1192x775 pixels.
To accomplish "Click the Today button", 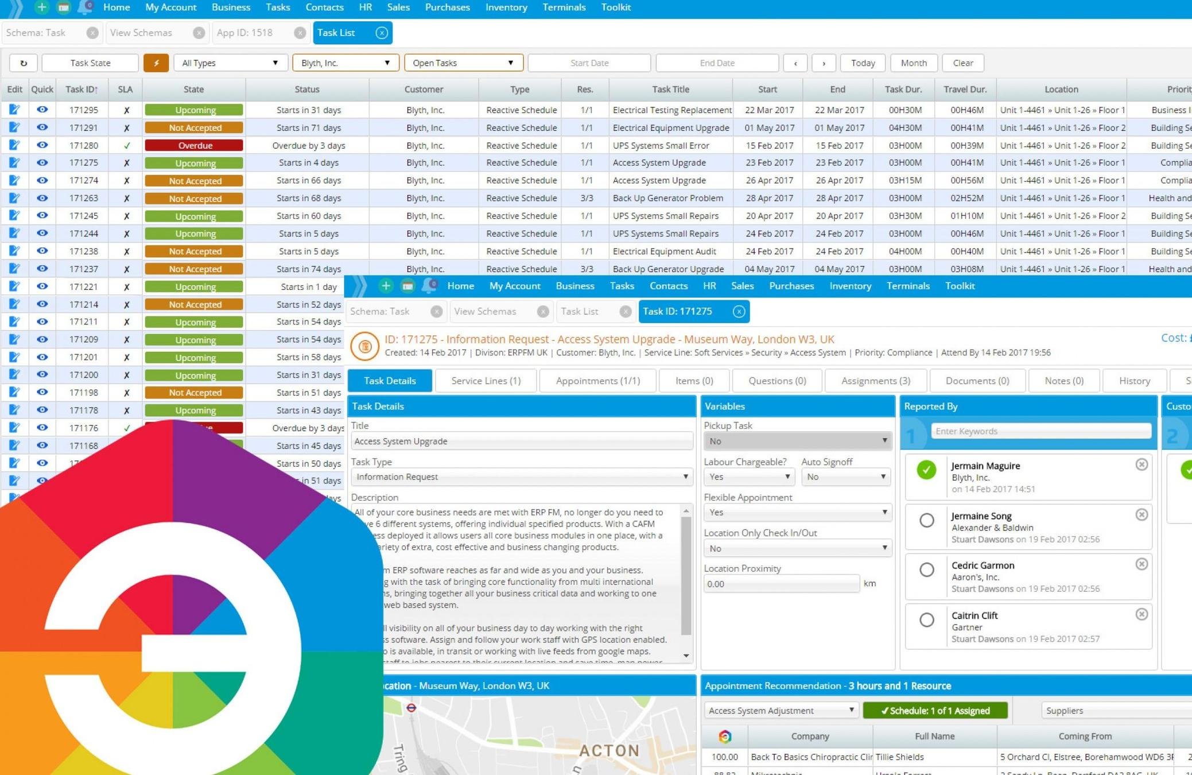I will point(862,63).
